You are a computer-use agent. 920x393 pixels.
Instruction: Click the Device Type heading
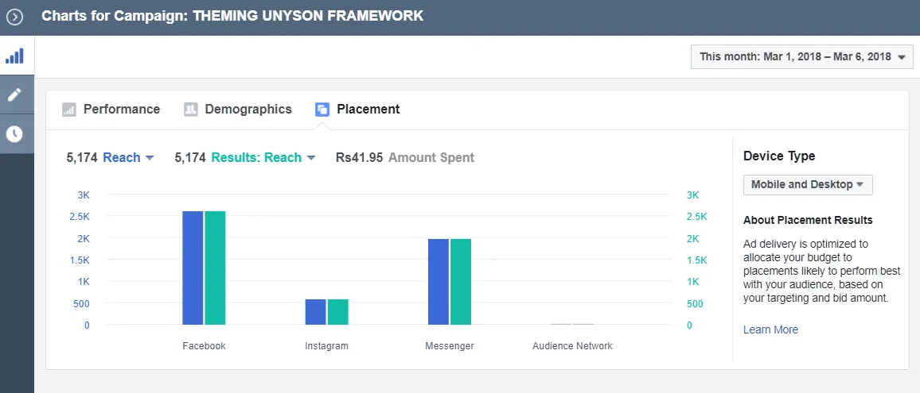point(779,156)
